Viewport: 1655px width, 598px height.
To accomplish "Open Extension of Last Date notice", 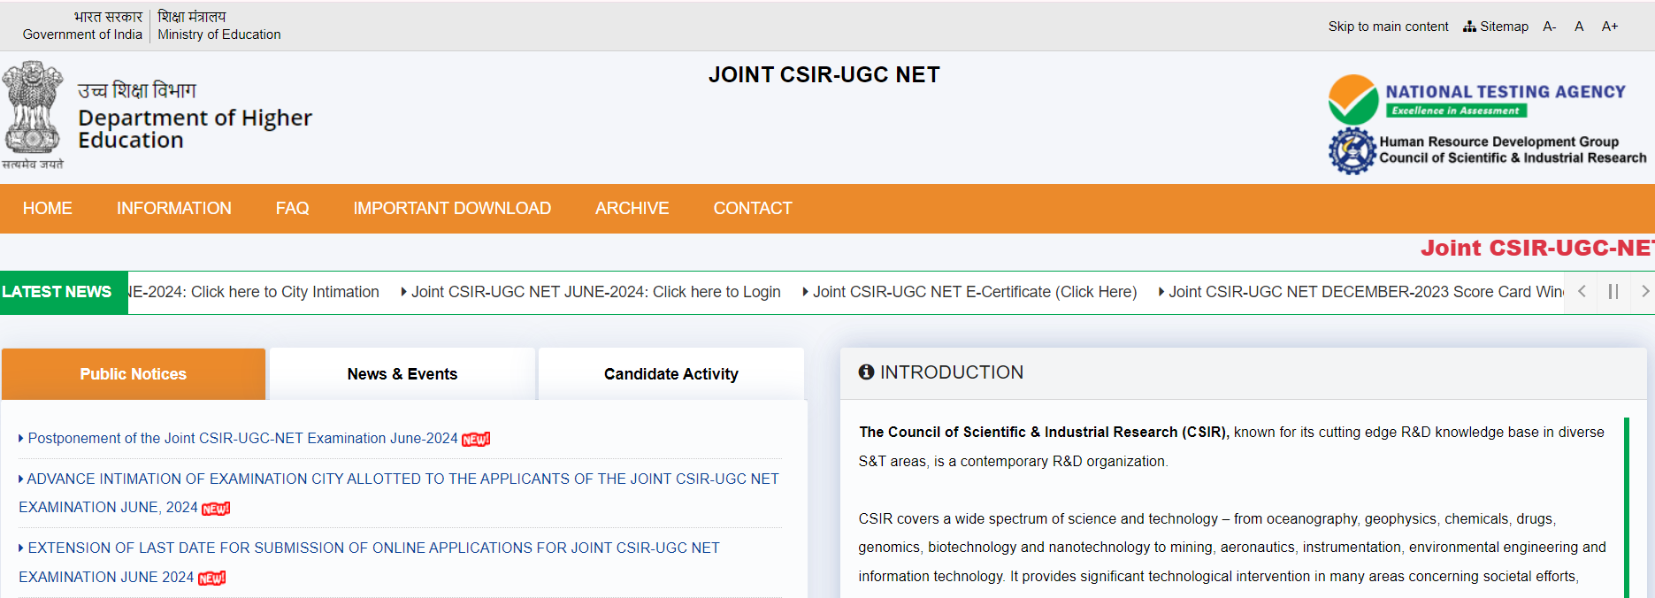I will 369,563.
